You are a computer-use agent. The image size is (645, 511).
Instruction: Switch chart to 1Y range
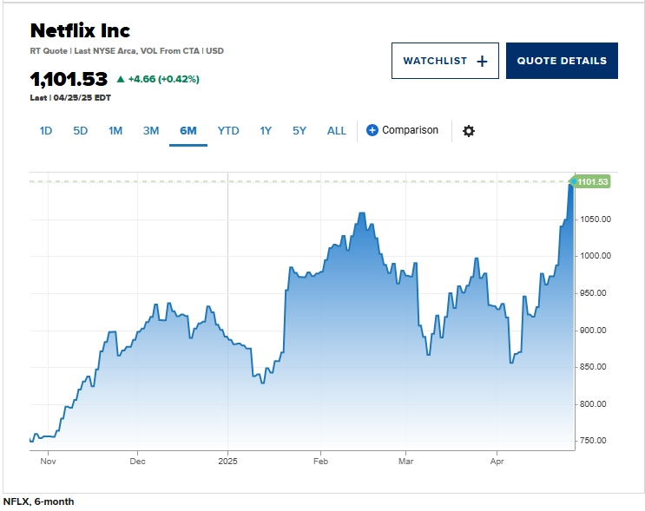point(266,131)
